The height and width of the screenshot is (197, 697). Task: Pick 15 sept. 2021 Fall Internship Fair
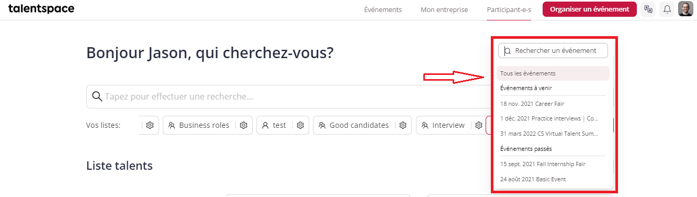[x=553, y=164]
